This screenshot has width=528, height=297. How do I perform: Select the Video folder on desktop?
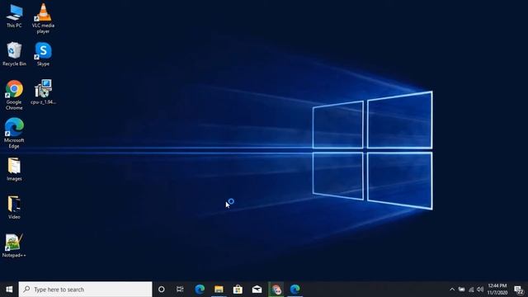tap(14, 208)
